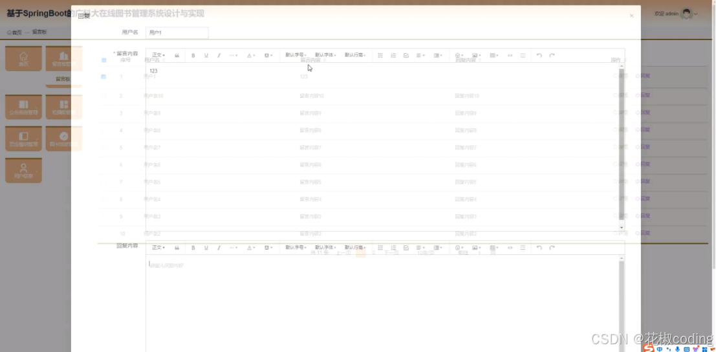The width and height of the screenshot is (716, 352).
Task: Open more-styles ellipsis menu in the 留言内容 editor
Action: click(233, 55)
